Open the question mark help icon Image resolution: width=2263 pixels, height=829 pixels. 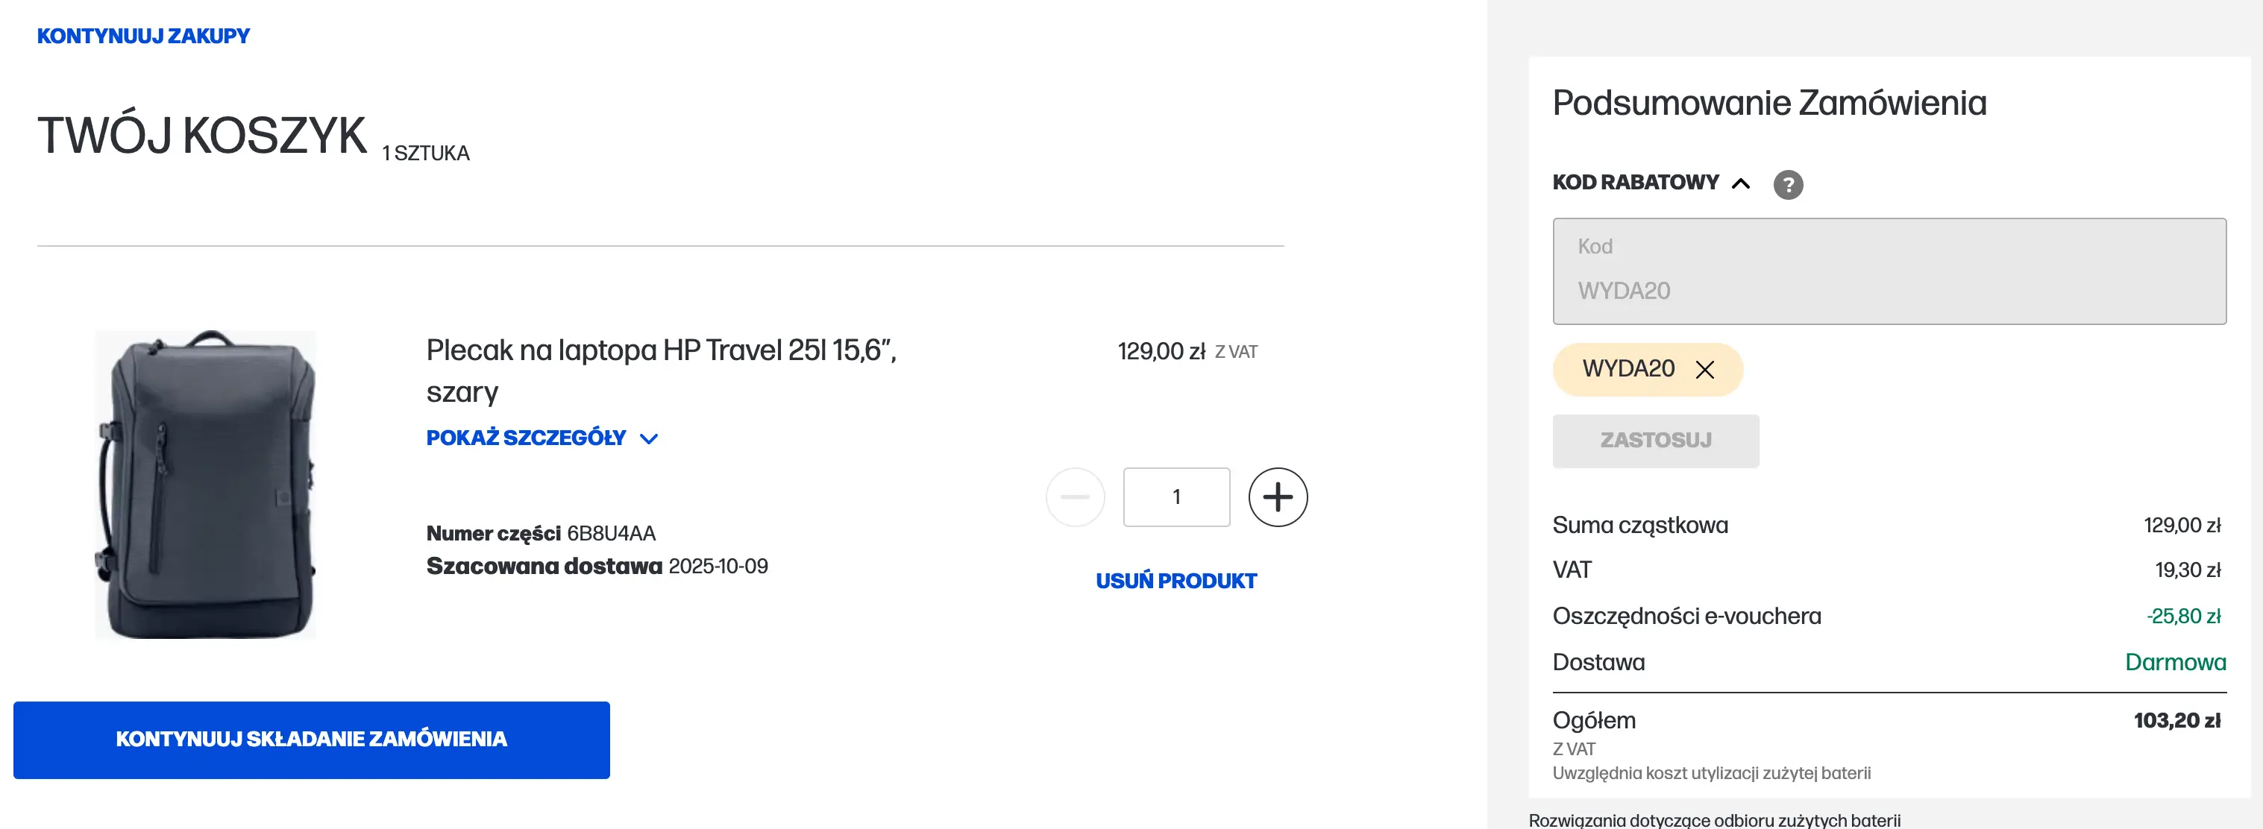pos(1788,184)
